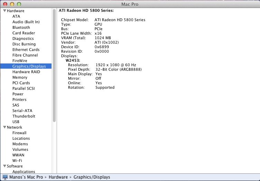Show Hardware RAID details
The image size is (260, 181).
point(26,72)
